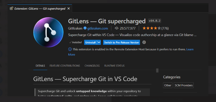Switch to FEATURE CONTRIBUTIONS tab
The image size is (216, 102).
tap(65, 66)
